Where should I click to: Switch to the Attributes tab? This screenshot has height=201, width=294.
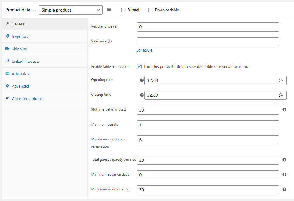click(x=21, y=73)
